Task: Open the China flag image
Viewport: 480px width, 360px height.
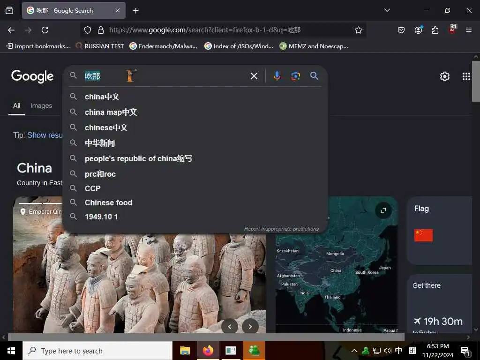Action: tap(423, 235)
